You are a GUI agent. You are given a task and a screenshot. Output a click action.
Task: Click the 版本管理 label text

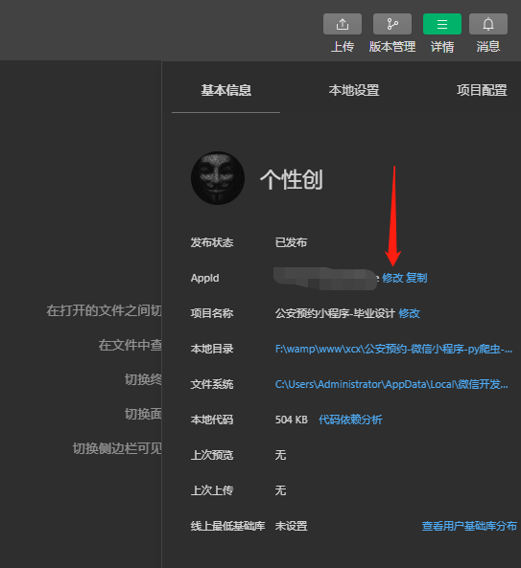[392, 47]
